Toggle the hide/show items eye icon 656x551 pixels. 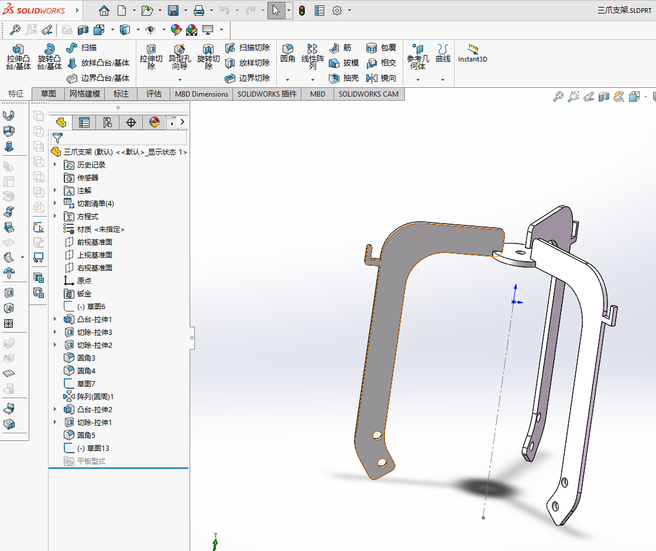tap(151, 29)
